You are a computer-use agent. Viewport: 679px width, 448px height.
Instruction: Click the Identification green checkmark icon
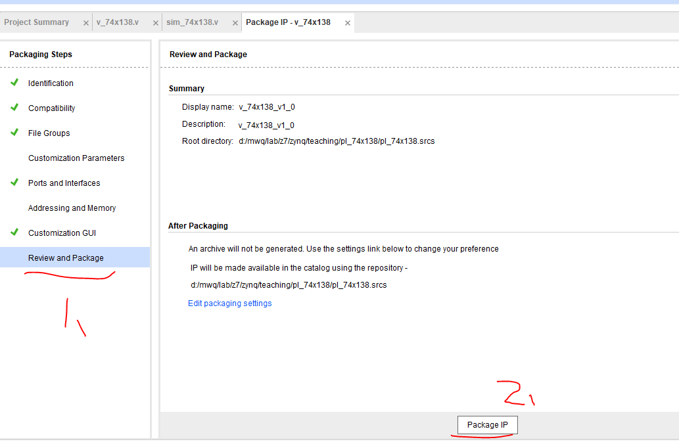point(14,82)
